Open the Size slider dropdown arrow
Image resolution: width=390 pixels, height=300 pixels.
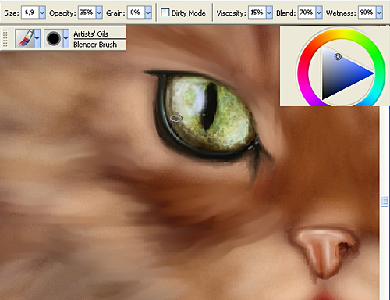click(42, 12)
